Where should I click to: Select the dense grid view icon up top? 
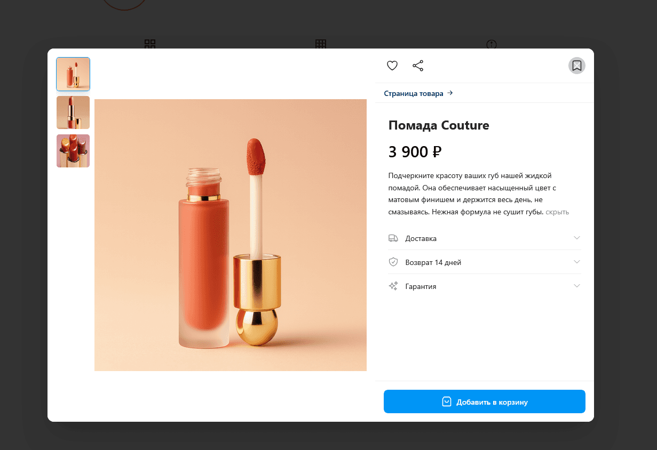[320, 45]
